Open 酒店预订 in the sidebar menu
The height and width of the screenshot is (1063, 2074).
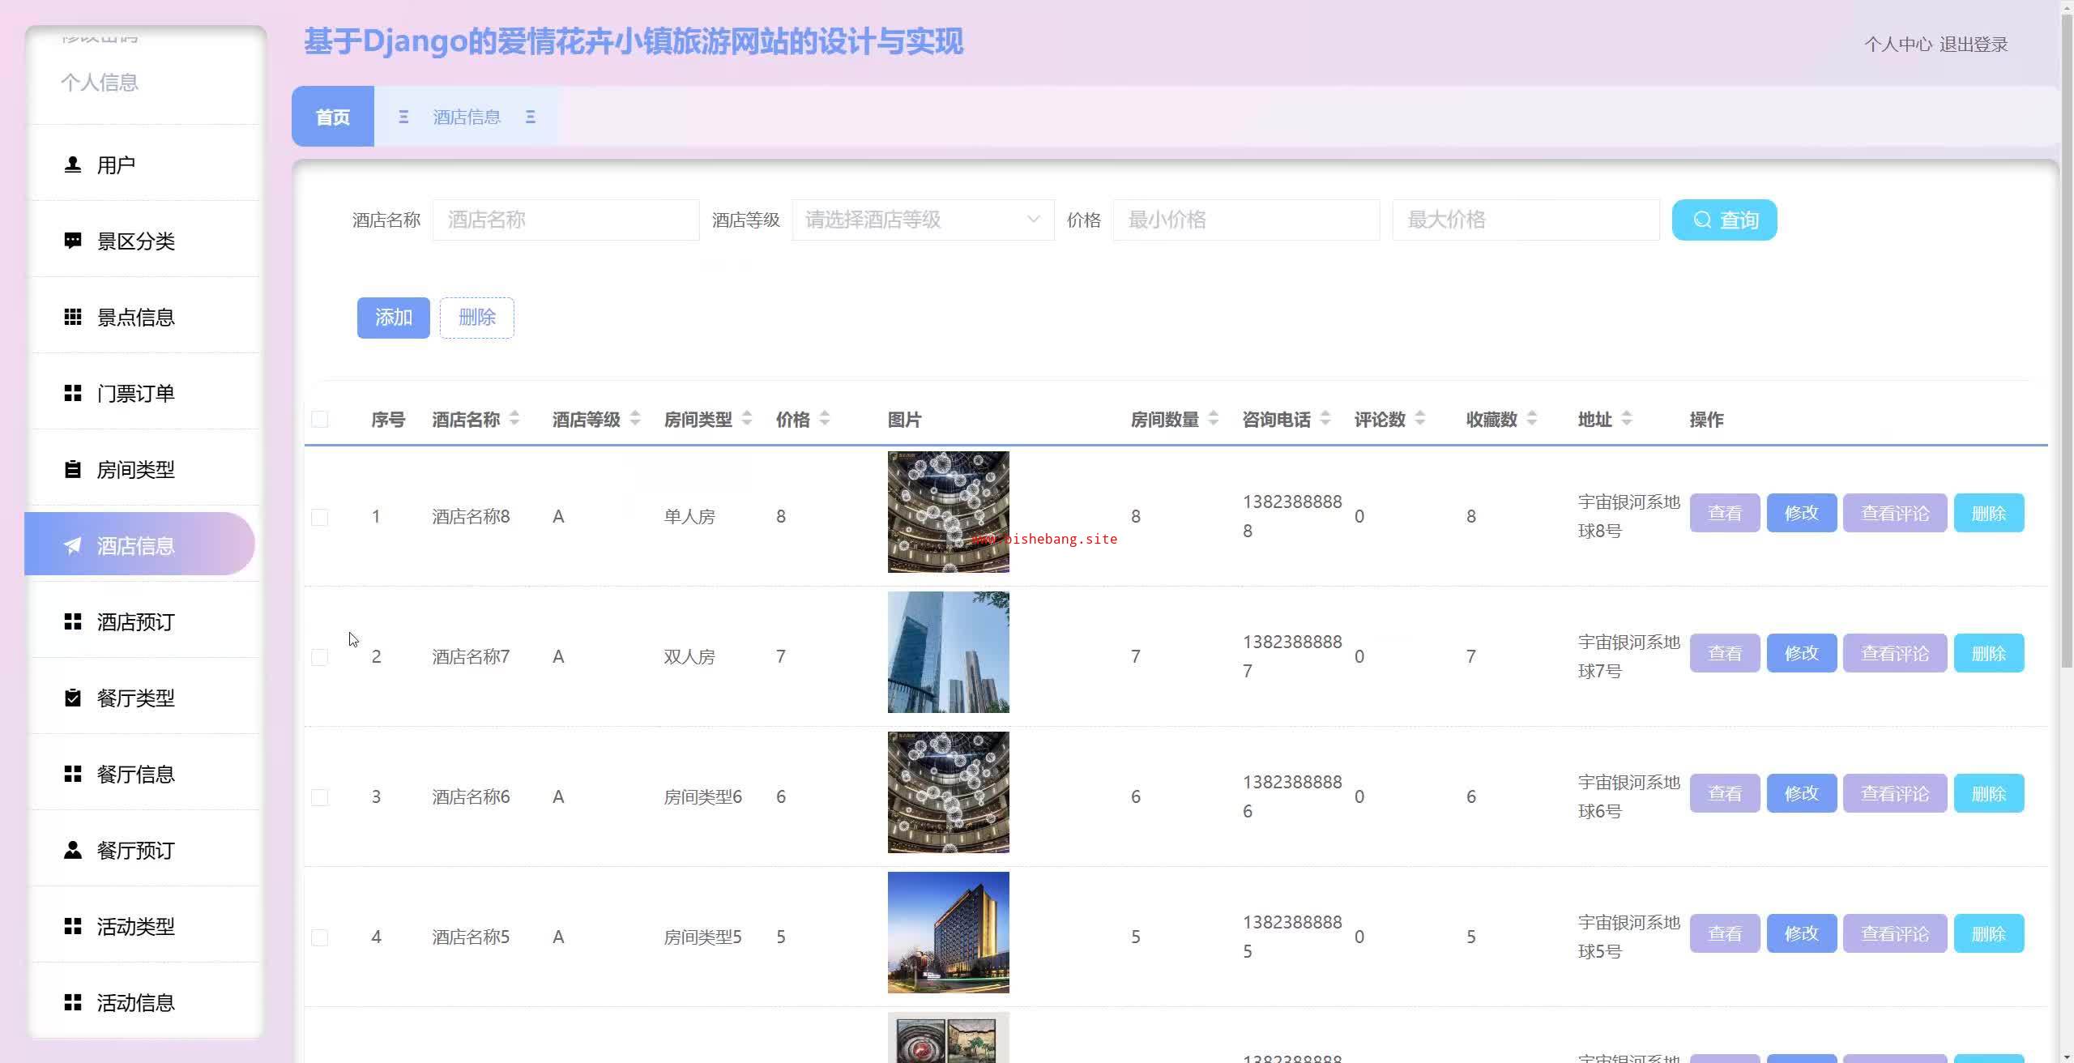[x=135, y=621]
